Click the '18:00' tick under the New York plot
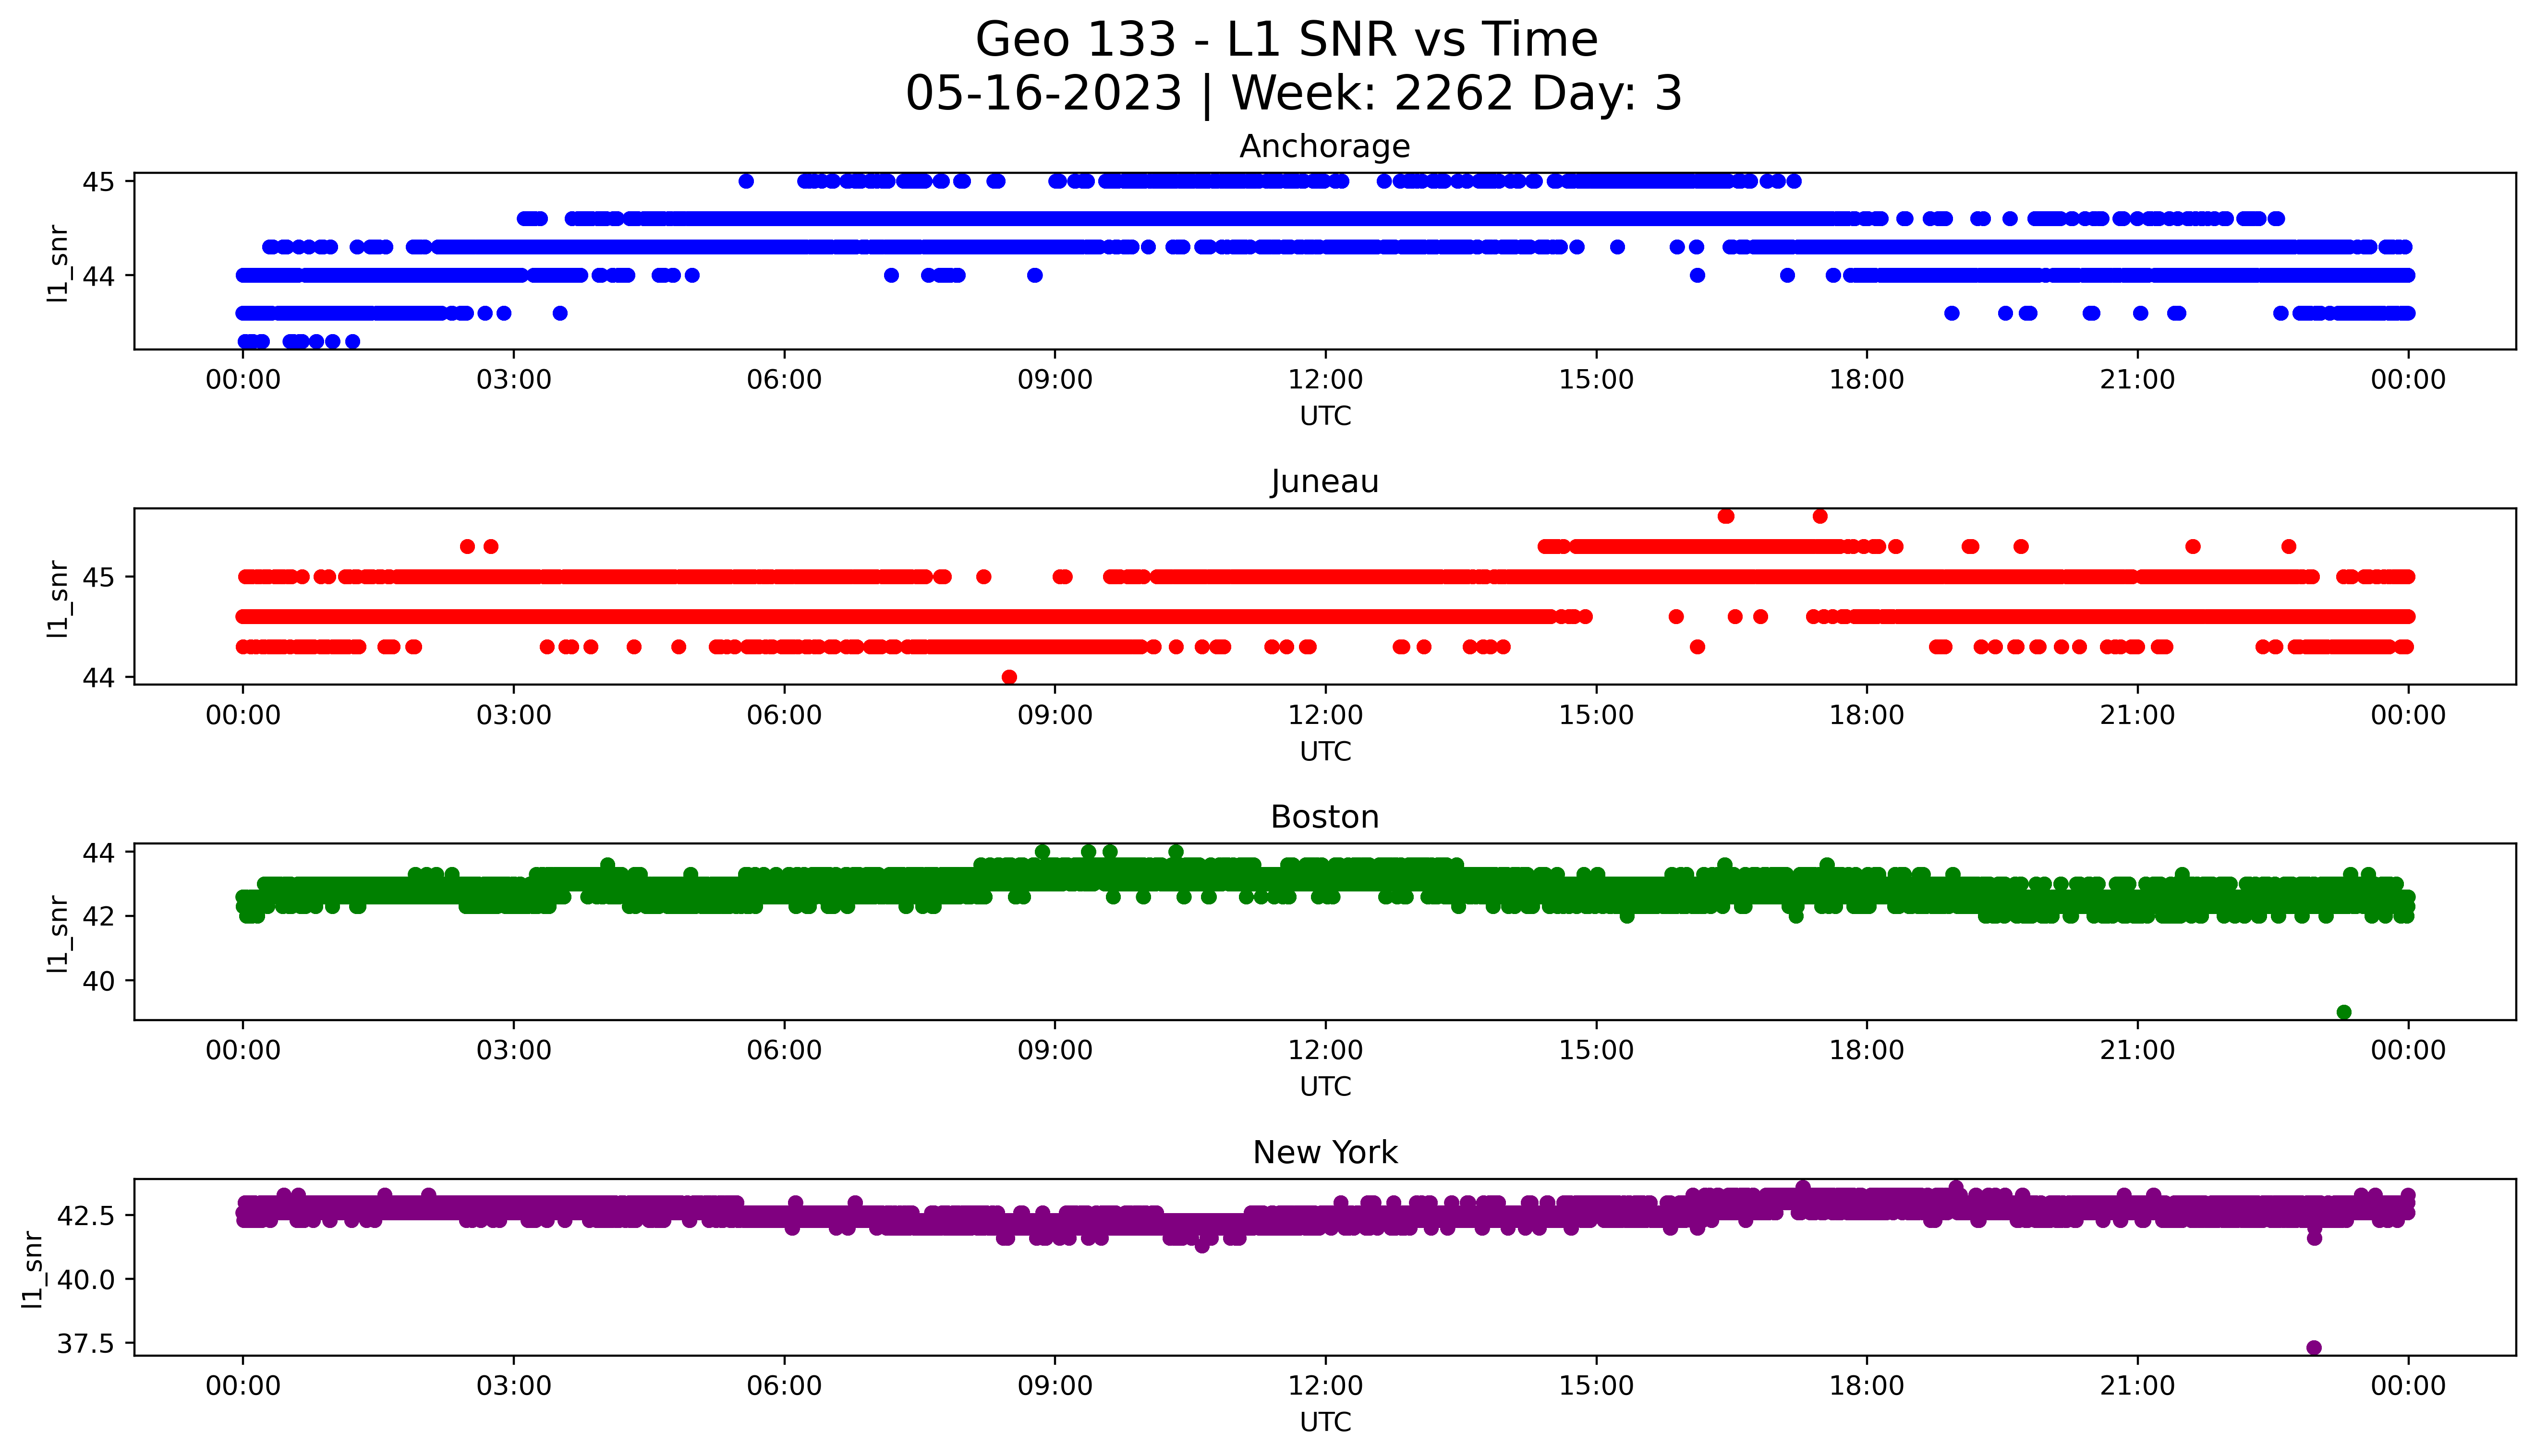The image size is (2535, 1456). tap(1867, 1386)
